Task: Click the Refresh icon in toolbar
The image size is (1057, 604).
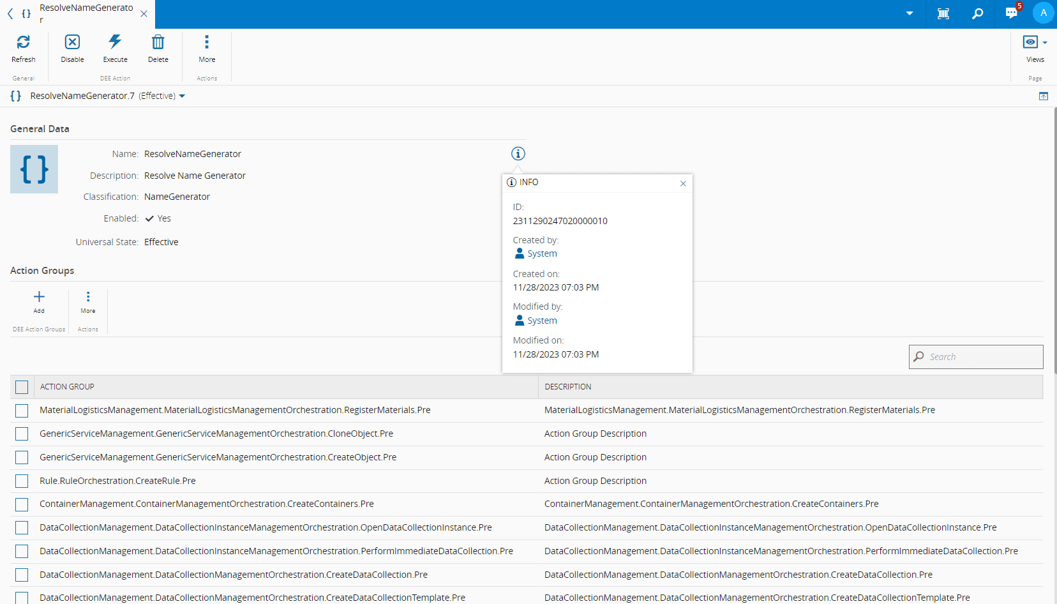Action: [24, 43]
